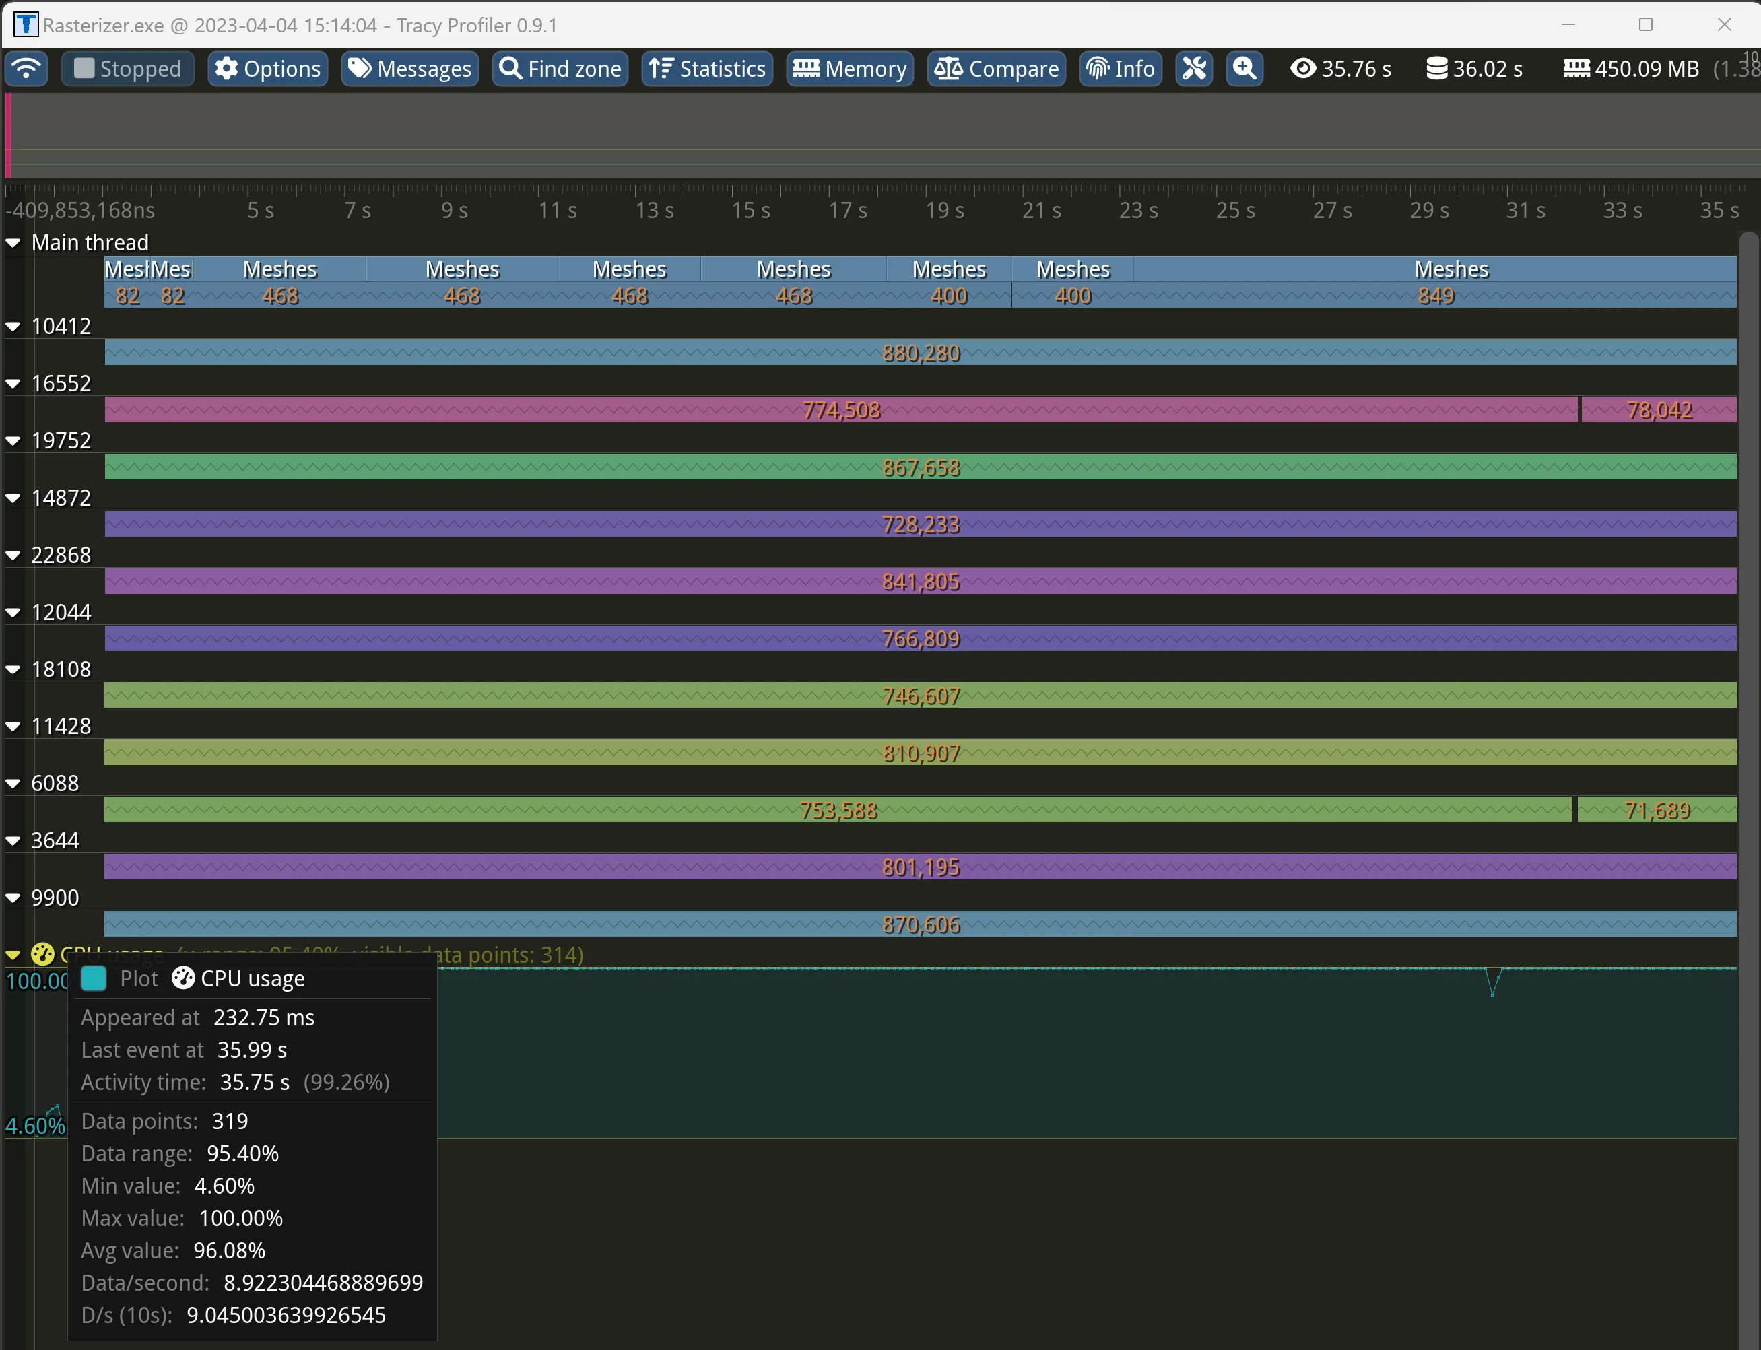Screen dimensions: 1761x1350
Task: Open the Memory window
Action: pyautogui.click(x=850, y=68)
